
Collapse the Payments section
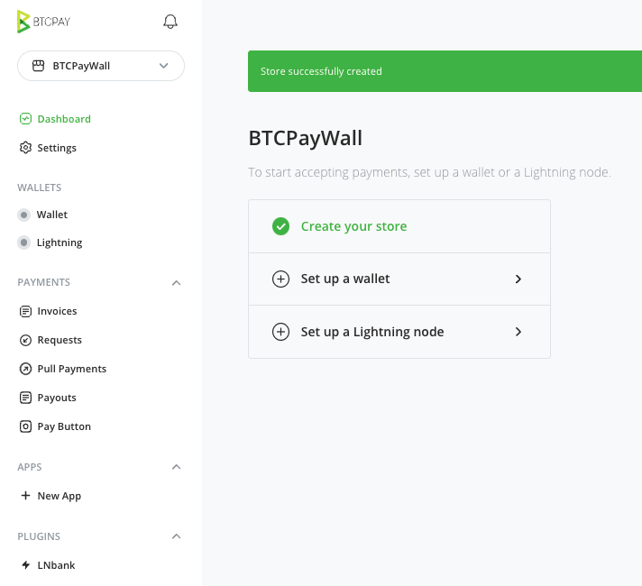(x=176, y=282)
